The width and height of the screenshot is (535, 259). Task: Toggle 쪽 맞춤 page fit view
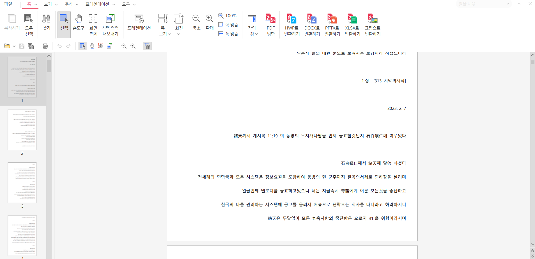coord(228,25)
